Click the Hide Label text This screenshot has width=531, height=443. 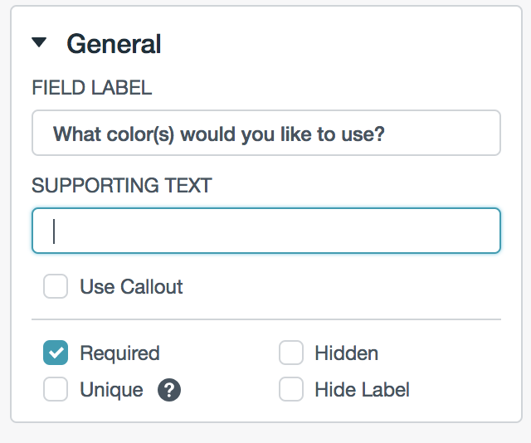click(362, 390)
